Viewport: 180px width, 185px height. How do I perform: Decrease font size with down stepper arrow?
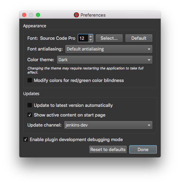pyautogui.click(x=91, y=40)
